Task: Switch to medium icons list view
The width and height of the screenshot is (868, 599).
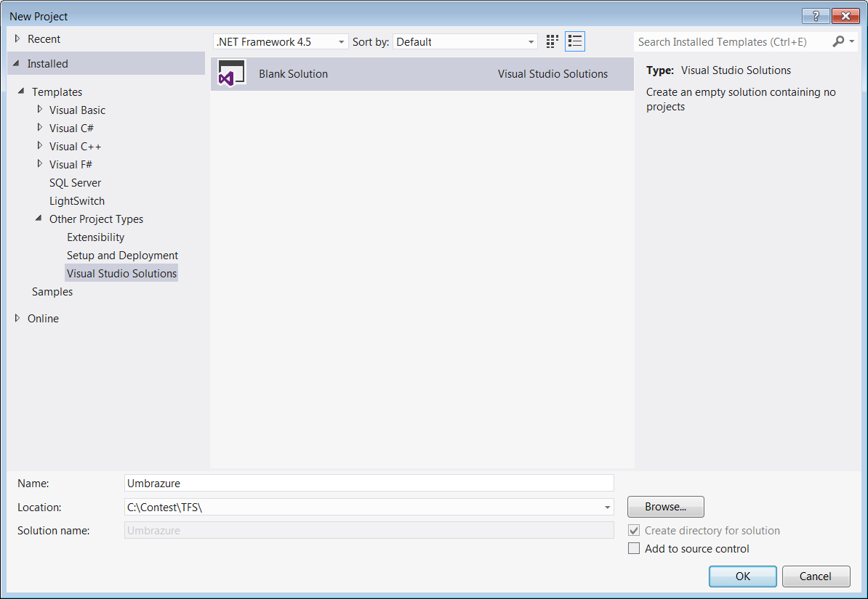Action: click(x=575, y=41)
